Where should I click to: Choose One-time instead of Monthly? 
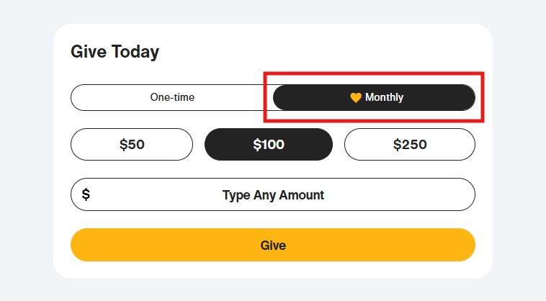(x=171, y=97)
